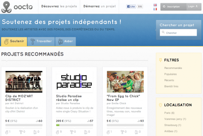The height and width of the screenshot is (136, 203).
Task: Open Clip de MOZ'ART DISTRICT title link
Action: click(x=19, y=98)
